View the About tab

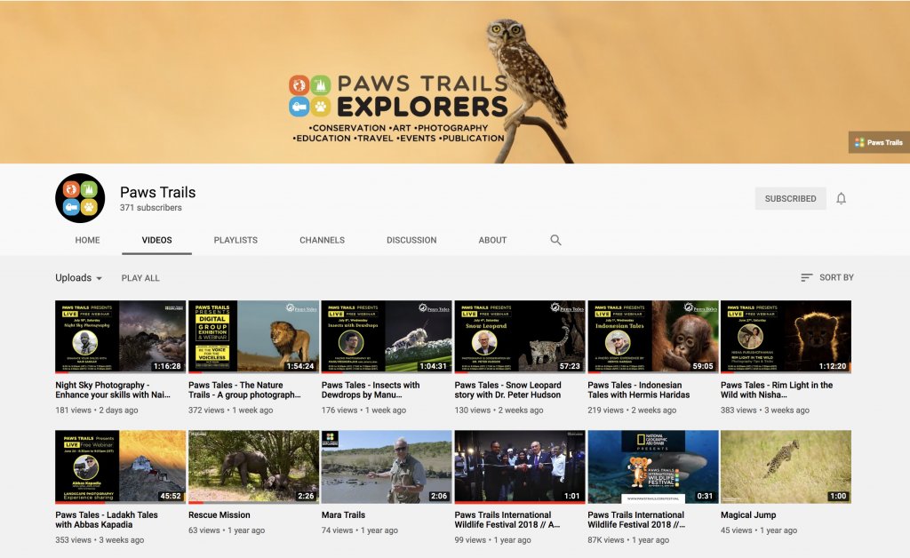[492, 240]
